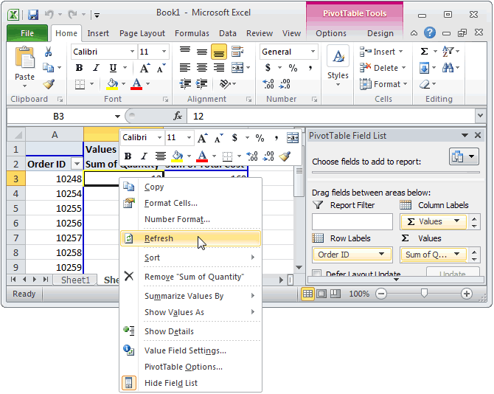Click Grow Font icon in ribbon

145,68
